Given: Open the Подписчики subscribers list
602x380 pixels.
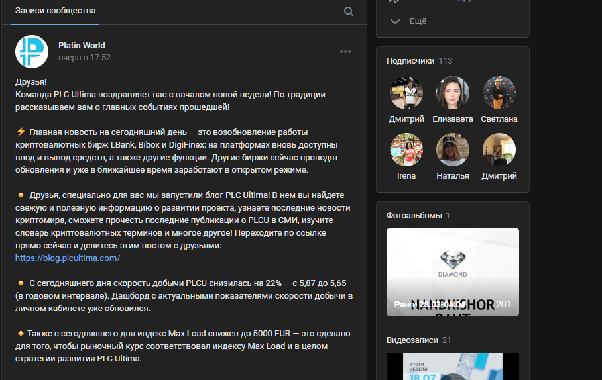Looking at the screenshot, I should pos(410,61).
